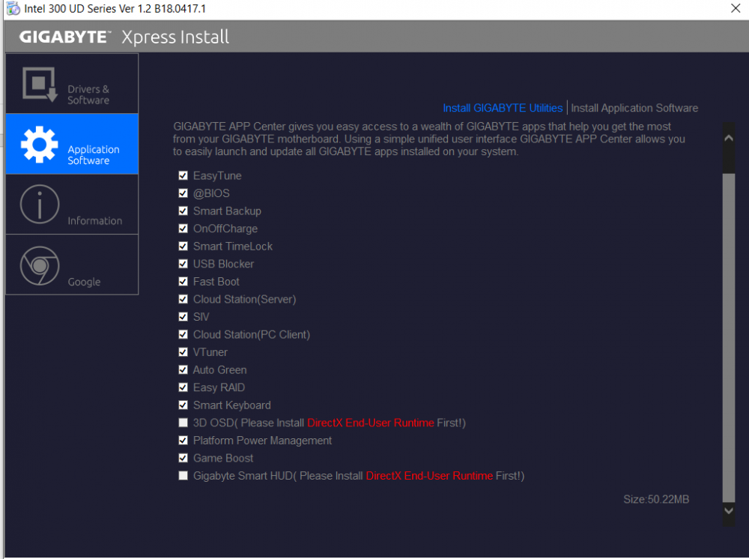Uncheck the Cloud Station(PC Client) checkbox

click(x=183, y=334)
